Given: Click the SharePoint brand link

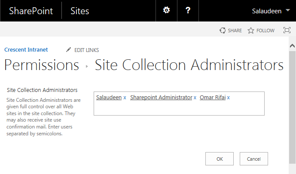Looking at the screenshot, I should [31, 11].
